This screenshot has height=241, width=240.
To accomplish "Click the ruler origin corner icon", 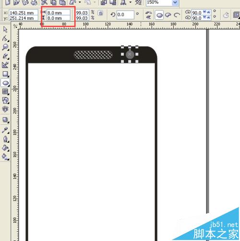I will [15, 25].
